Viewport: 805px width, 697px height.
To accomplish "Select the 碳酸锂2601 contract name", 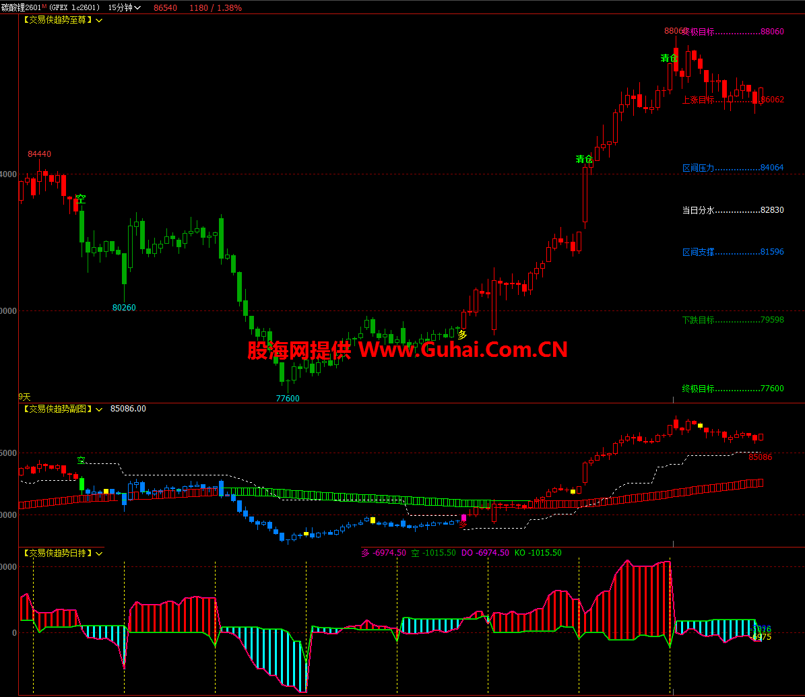I will coord(21,7).
